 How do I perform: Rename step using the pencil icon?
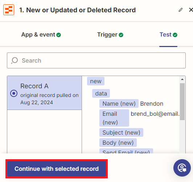coord(181,10)
